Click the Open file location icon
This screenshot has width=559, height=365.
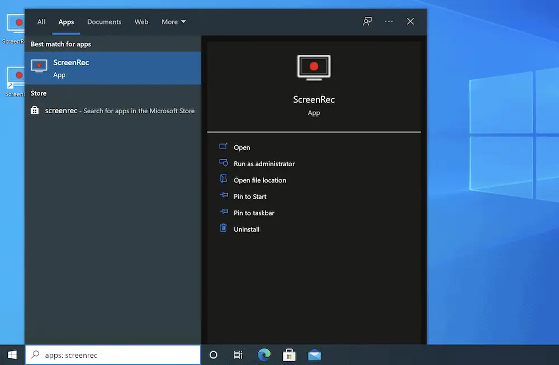[x=224, y=179]
